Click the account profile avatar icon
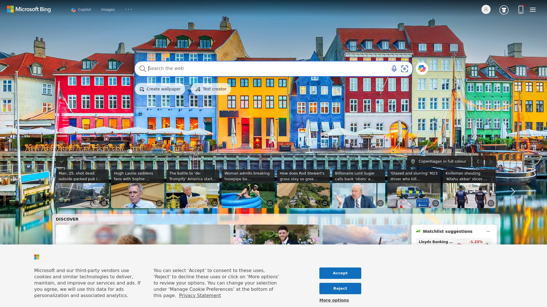547x307 pixels. [486, 9]
